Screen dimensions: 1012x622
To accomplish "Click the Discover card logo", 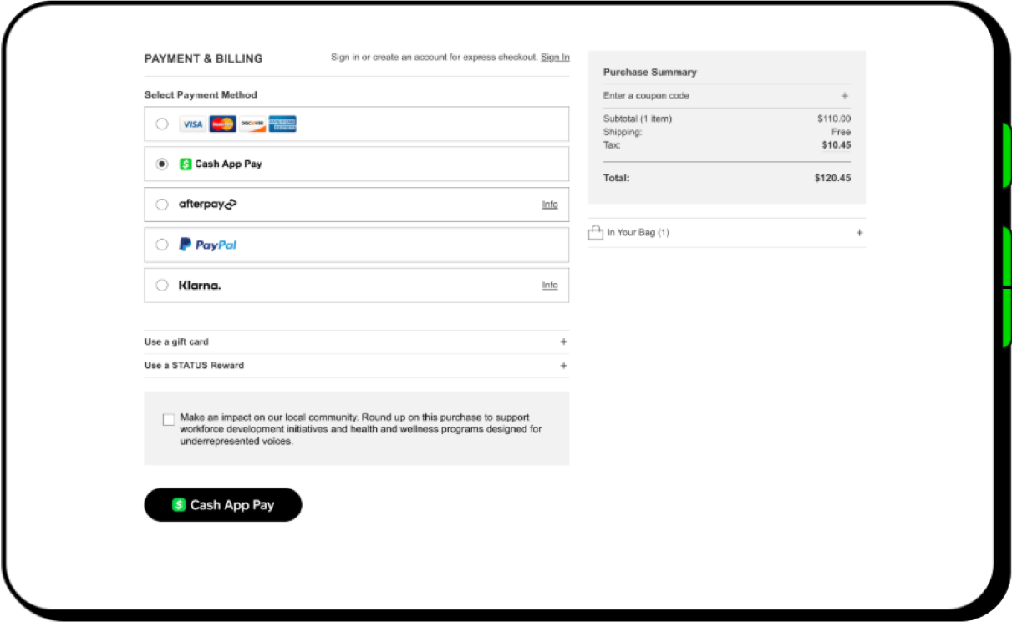I will 252,124.
